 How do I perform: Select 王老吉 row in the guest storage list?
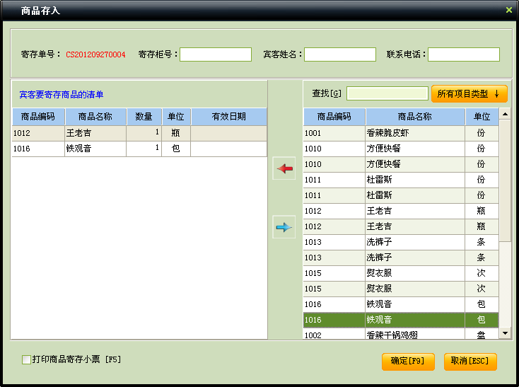(x=95, y=132)
